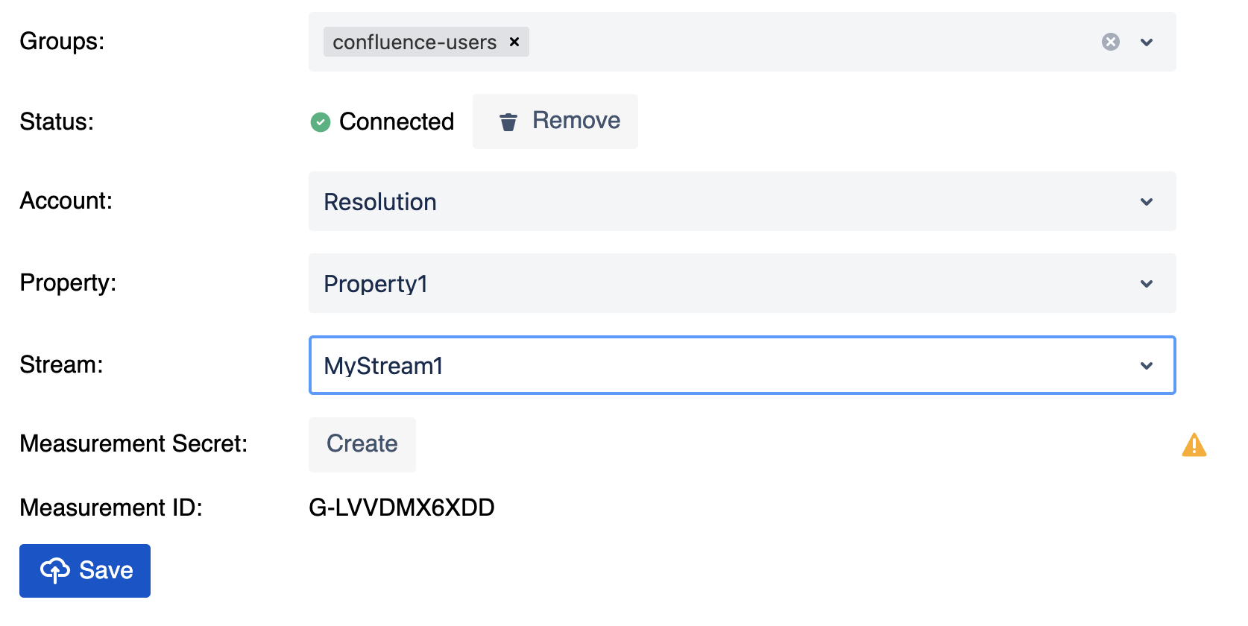The height and width of the screenshot is (626, 1248).
Task: Click the green Connected status check icon
Action: pos(321,121)
